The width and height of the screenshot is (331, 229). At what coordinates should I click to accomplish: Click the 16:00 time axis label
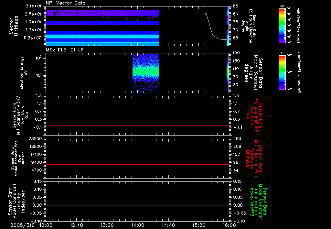[229, 225]
